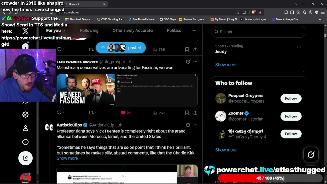The height and width of the screenshot is (184, 327).
Task: Open more options on Lain Iwakura post
Action: [x=195, y=62]
